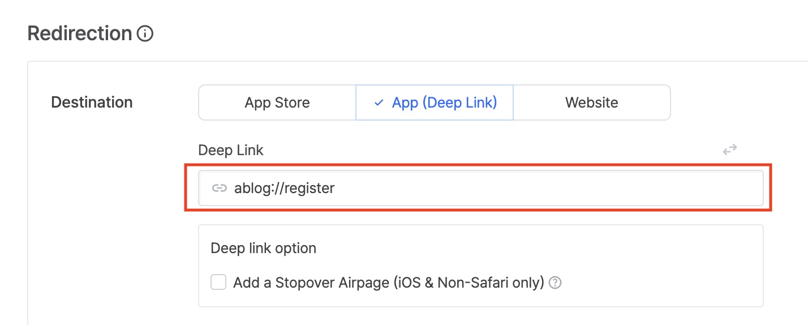Click the "App Store" text label

pos(277,102)
